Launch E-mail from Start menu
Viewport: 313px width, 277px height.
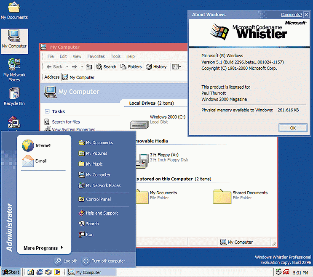[x=35, y=161]
